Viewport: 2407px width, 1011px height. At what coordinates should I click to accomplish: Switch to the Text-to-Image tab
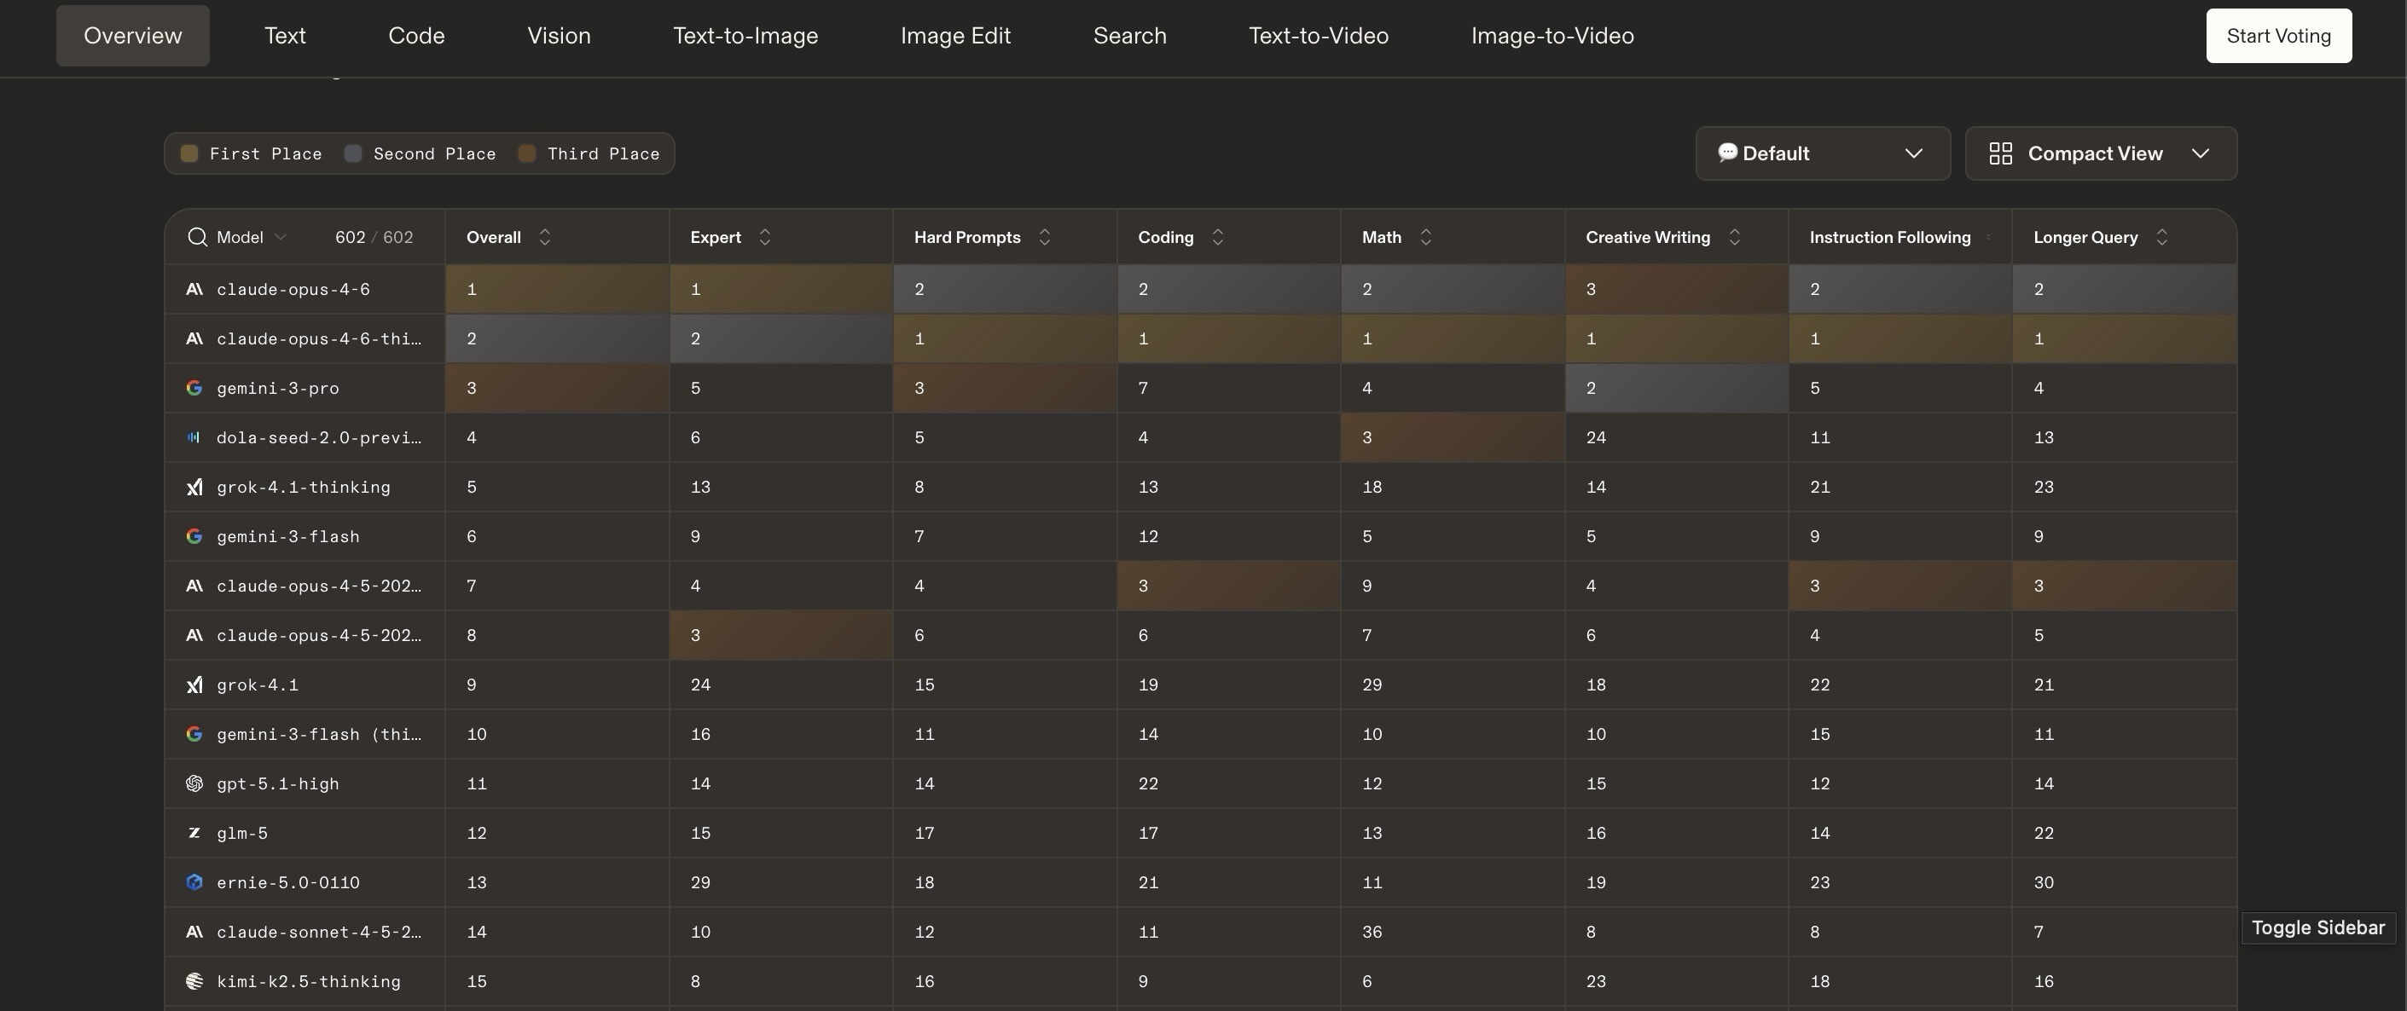pos(745,36)
